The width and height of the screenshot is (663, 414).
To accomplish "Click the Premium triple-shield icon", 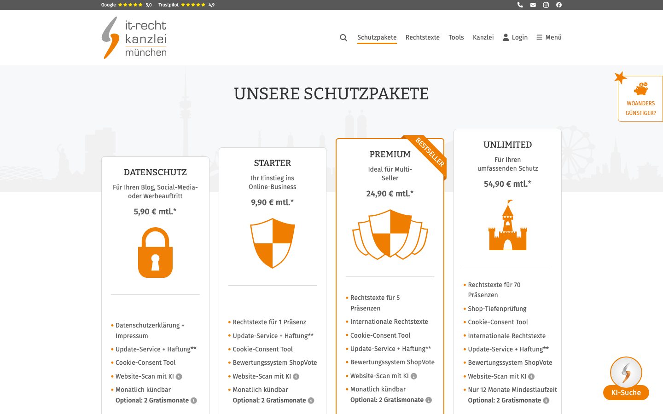I will tap(390, 234).
